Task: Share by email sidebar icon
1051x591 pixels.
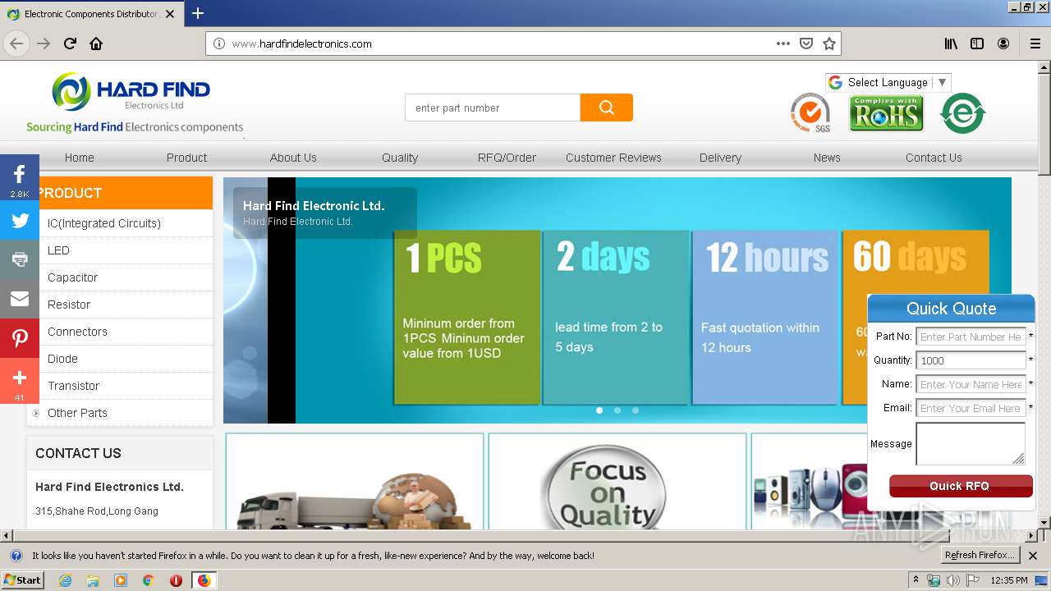Action: tap(20, 299)
